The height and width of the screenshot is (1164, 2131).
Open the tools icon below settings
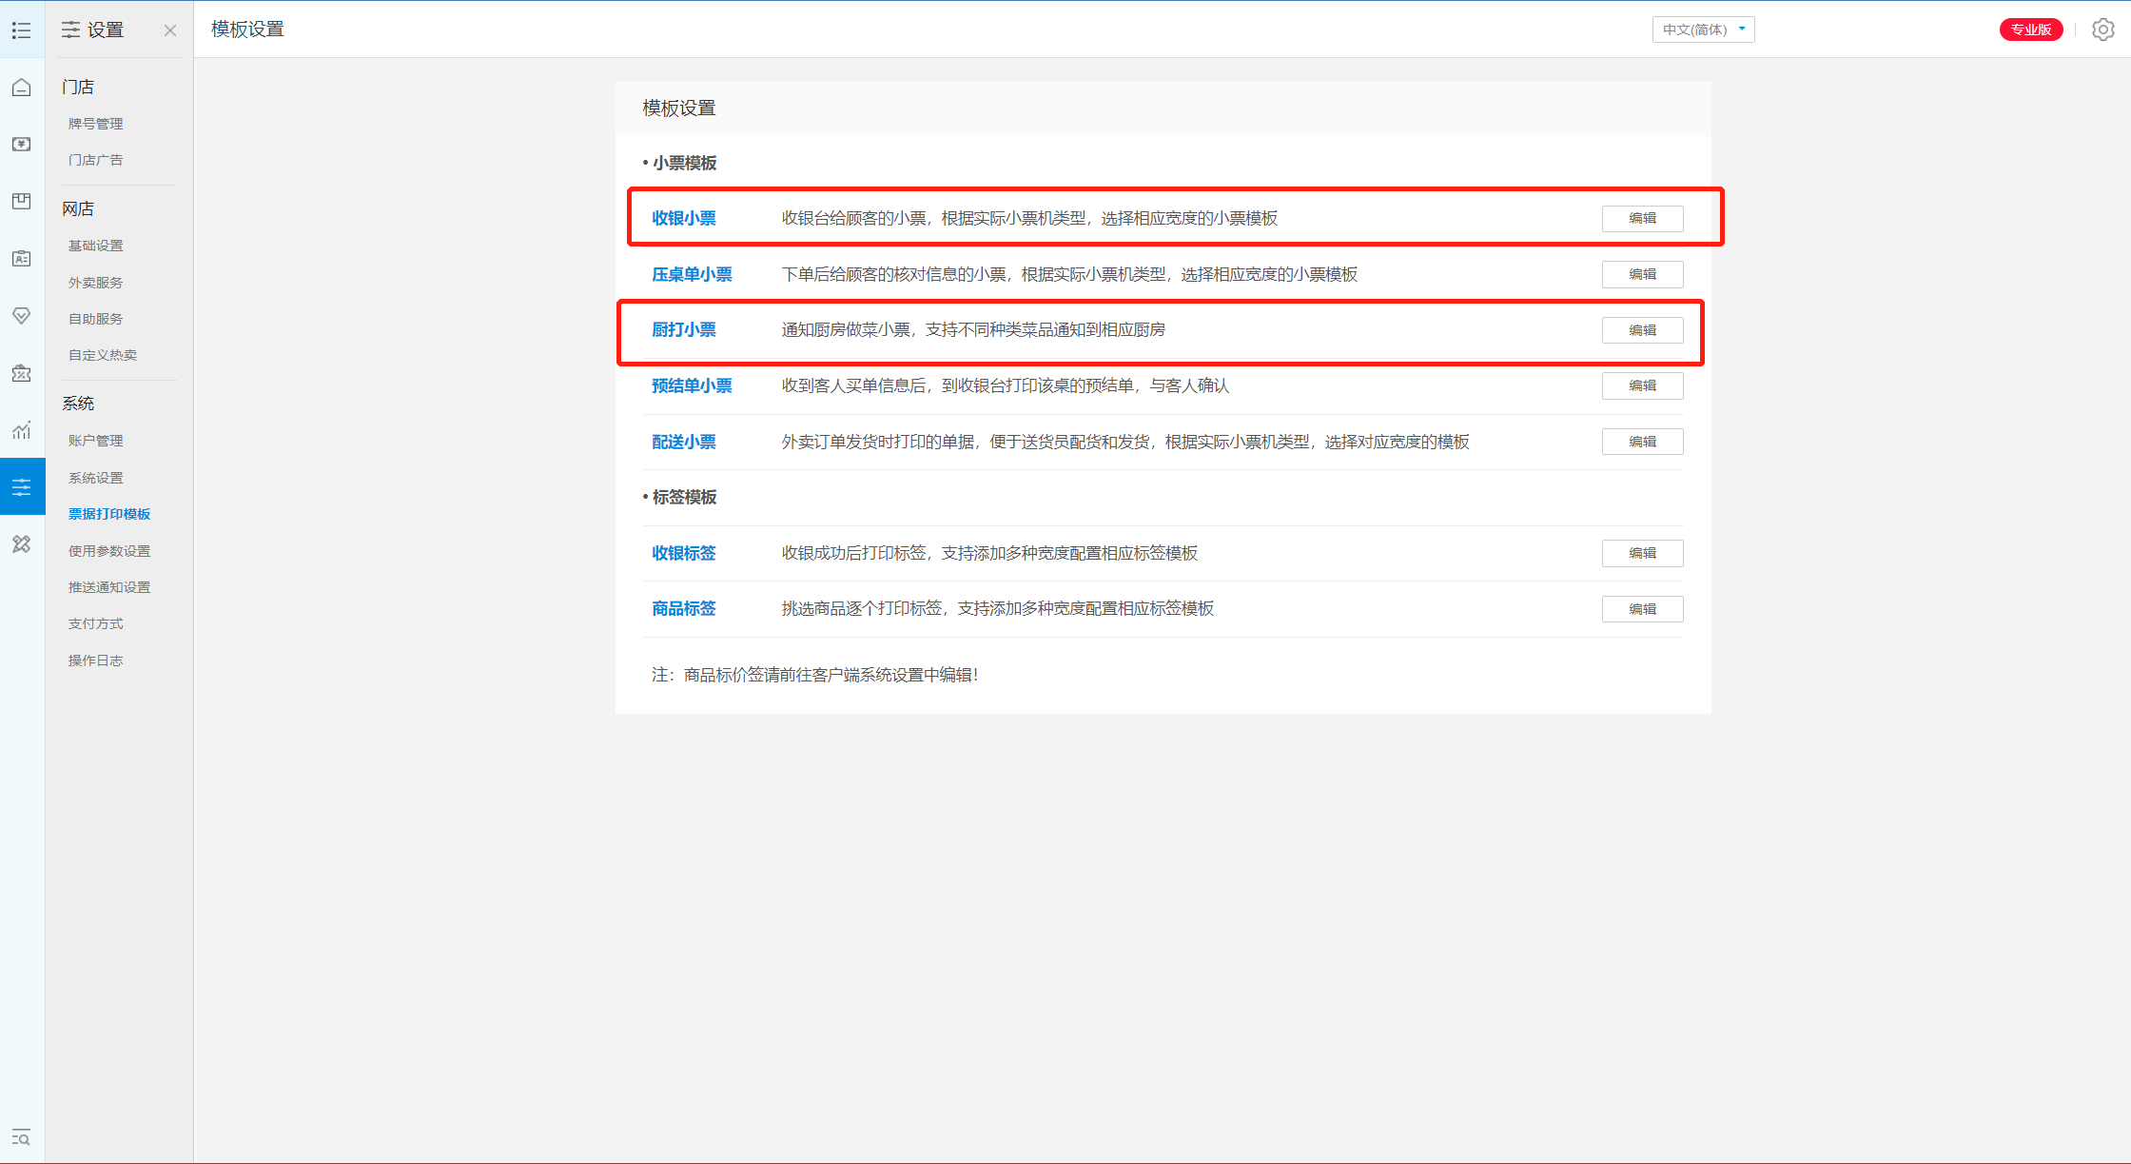coord(22,544)
